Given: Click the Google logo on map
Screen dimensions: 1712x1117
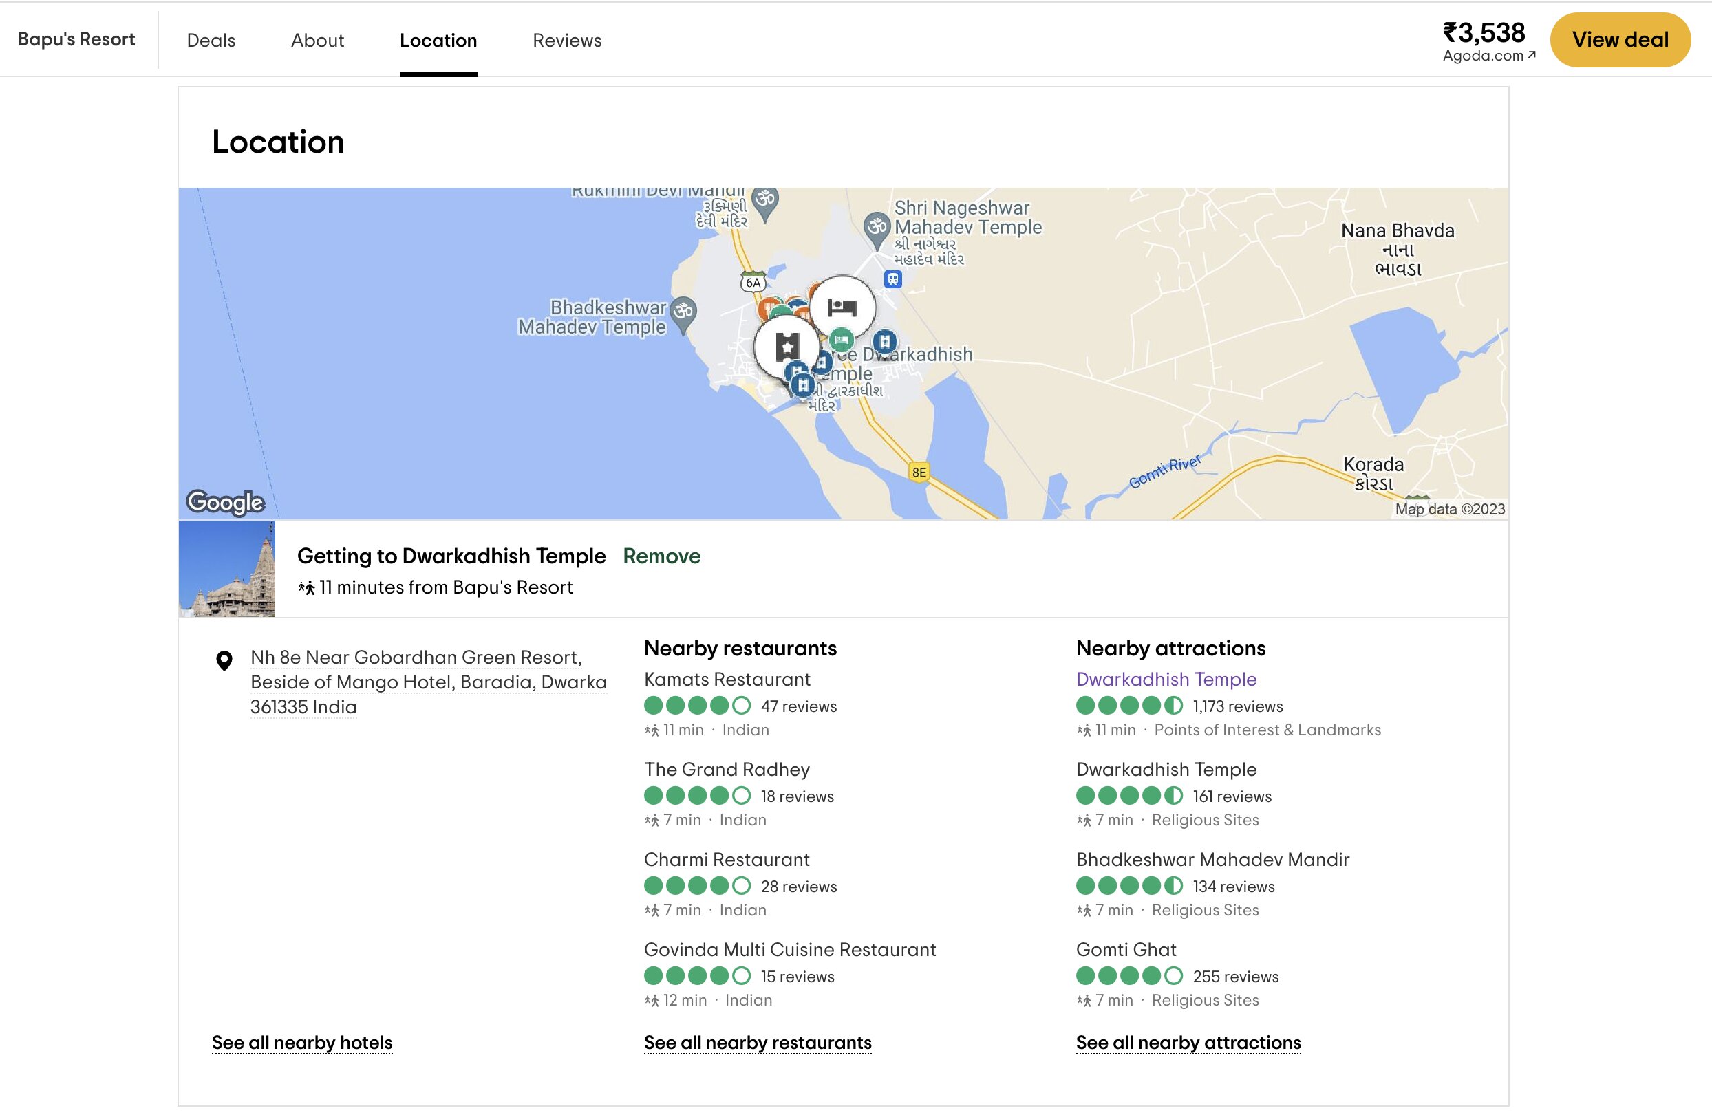Looking at the screenshot, I should pyautogui.click(x=225, y=501).
